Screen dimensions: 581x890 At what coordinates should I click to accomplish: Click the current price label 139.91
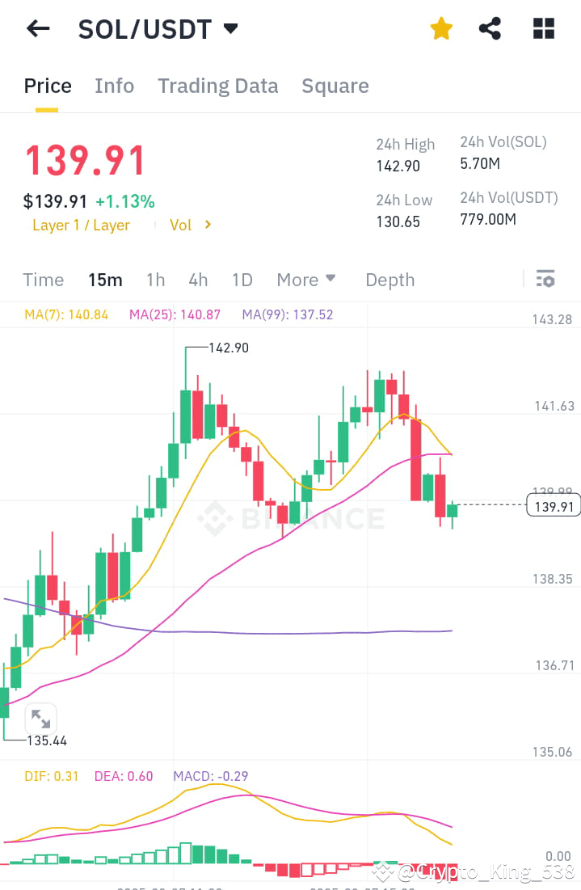click(x=553, y=504)
